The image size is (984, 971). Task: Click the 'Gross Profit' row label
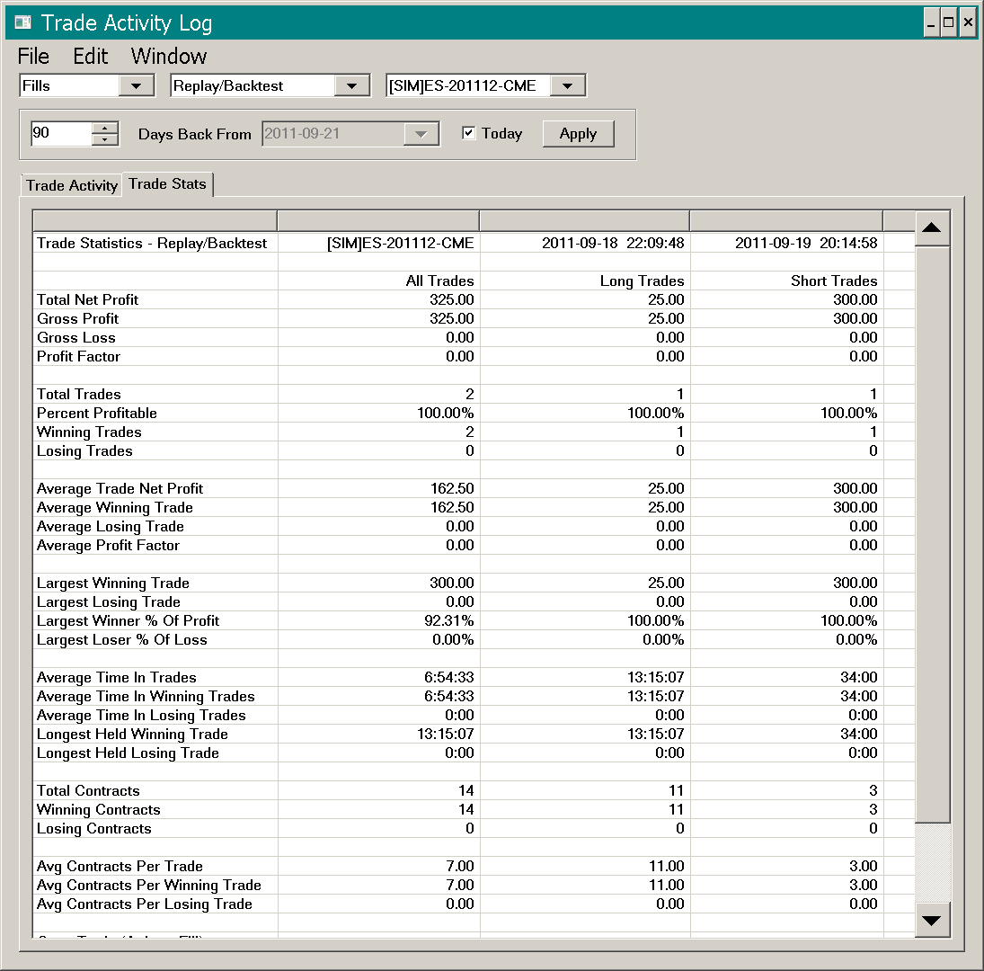tap(78, 319)
